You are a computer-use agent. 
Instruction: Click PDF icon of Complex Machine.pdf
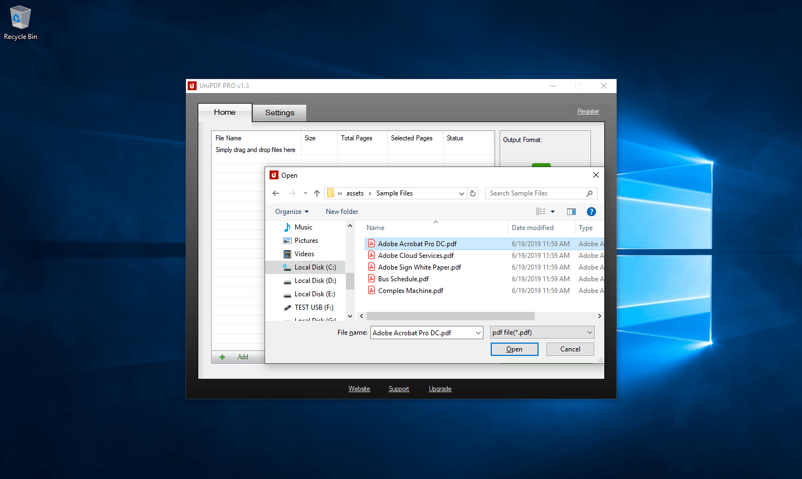pos(371,290)
